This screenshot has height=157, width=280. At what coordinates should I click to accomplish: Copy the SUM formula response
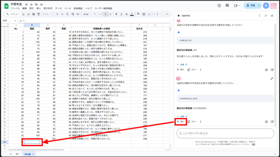point(192,70)
